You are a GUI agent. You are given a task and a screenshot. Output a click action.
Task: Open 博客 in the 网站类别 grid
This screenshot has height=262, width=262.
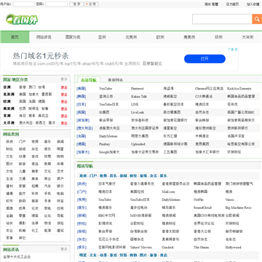point(35,215)
